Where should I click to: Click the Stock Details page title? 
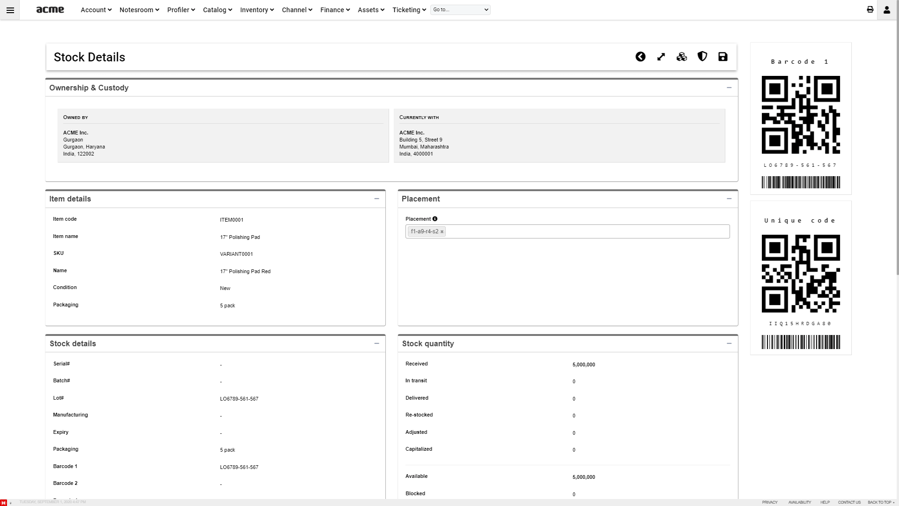point(89,57)
